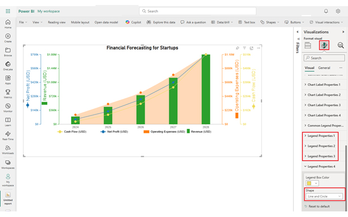Collapse Visualizations pane with right chevron

click(x=343, y=32)
